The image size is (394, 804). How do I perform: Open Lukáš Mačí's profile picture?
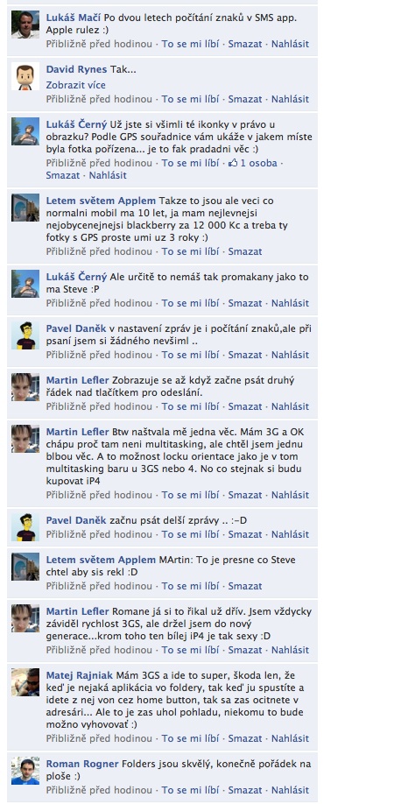25,25
